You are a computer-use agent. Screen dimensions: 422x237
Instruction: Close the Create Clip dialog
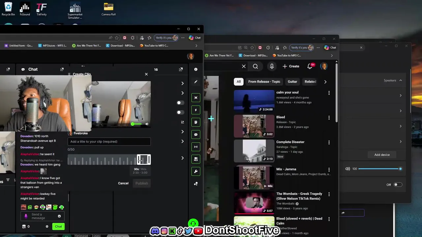point(146,74)
